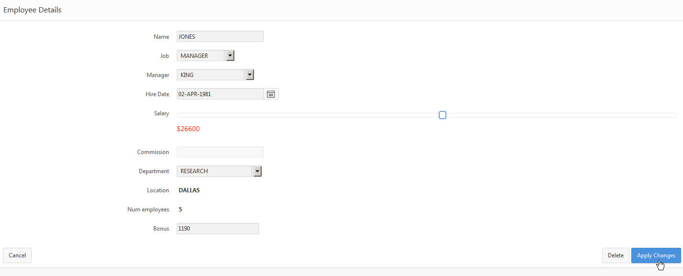Click the Salary field label

pos(161,113)
